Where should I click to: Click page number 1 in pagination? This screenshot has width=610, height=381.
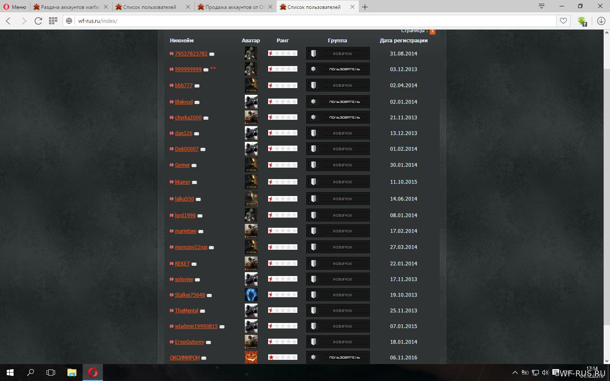pyautogui.click(x=432, y=31)
